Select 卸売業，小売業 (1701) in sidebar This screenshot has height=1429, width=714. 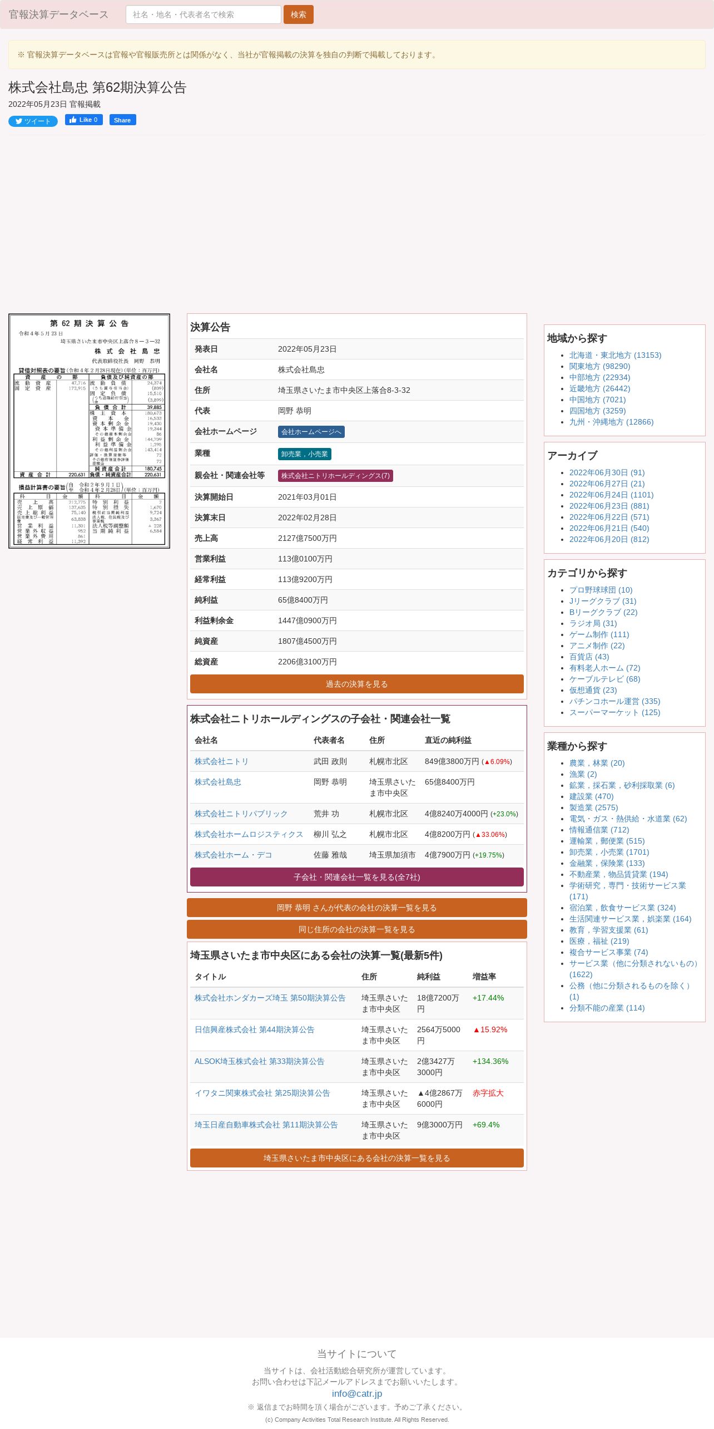609,852
